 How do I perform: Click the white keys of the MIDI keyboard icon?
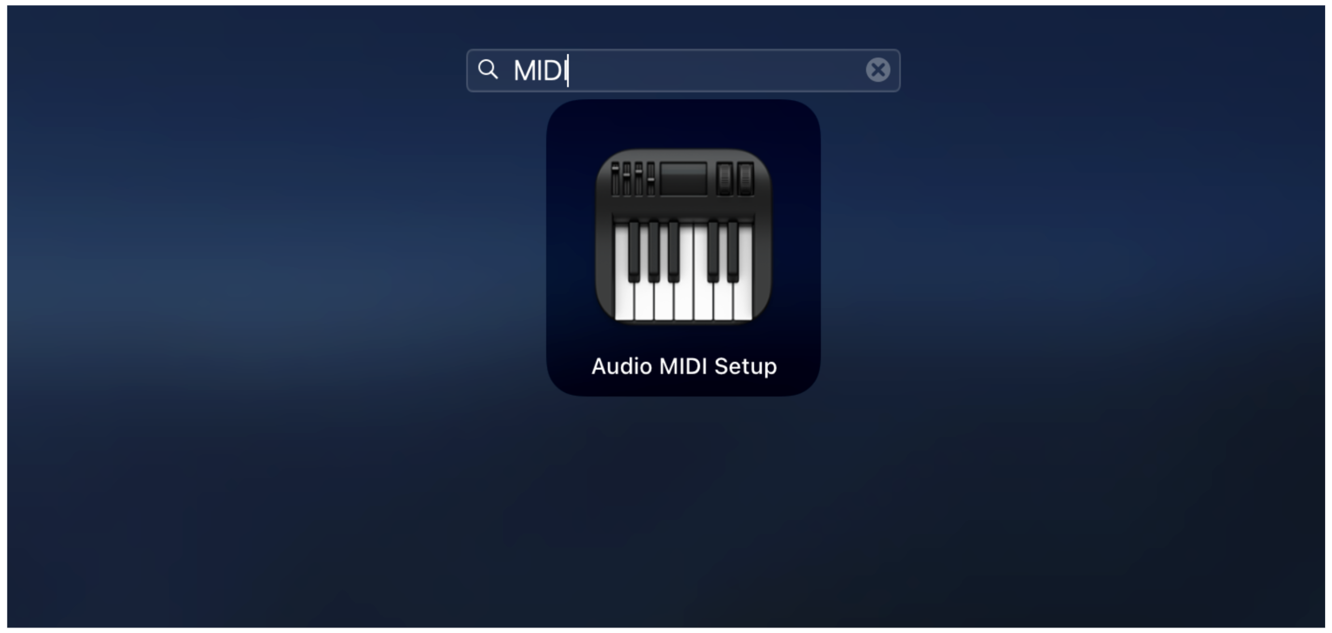coord(683,301)
